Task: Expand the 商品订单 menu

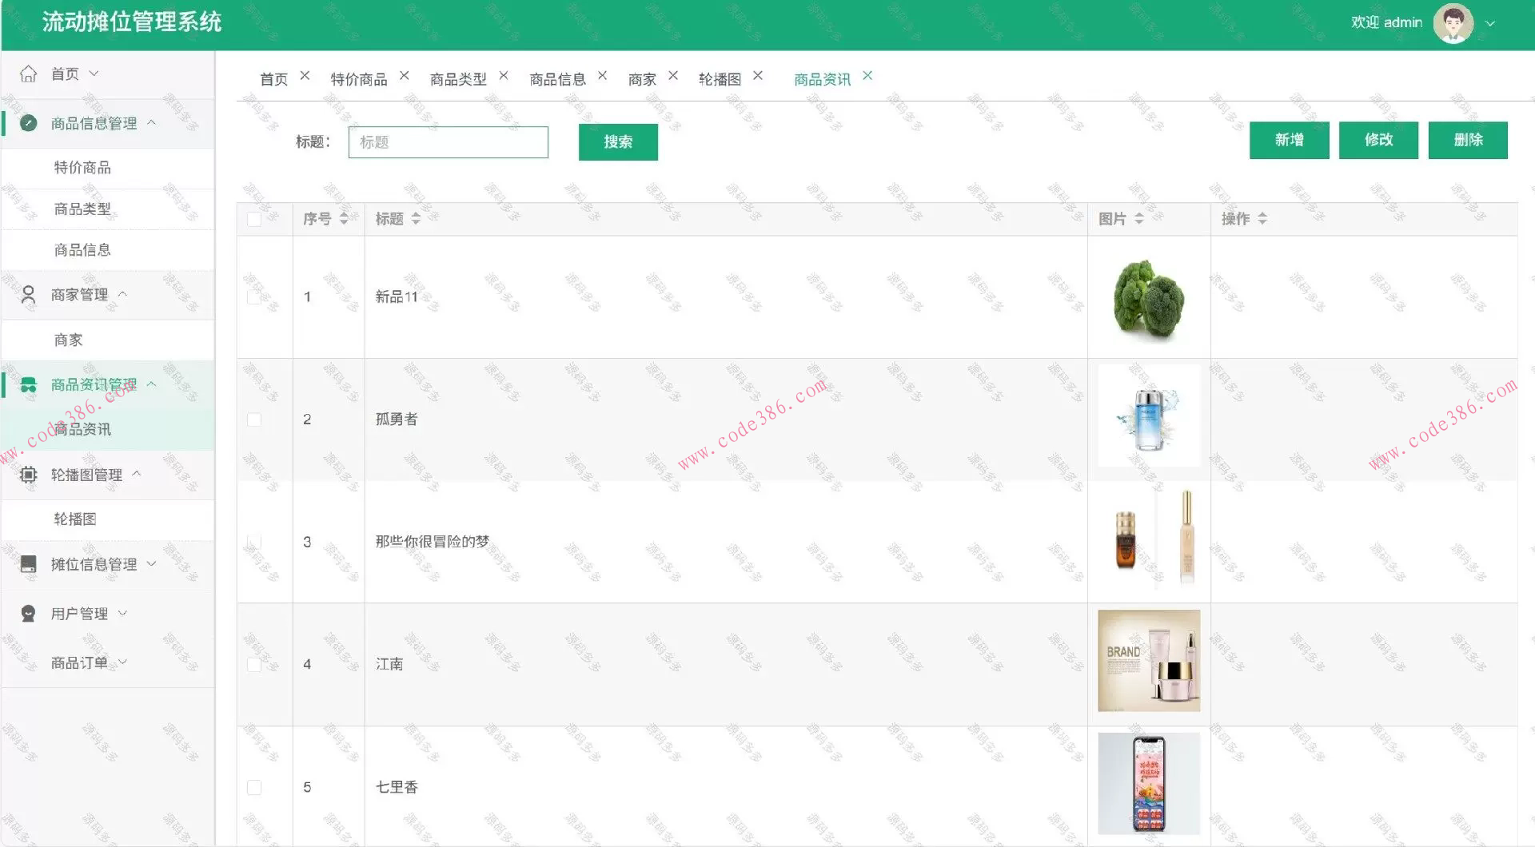Action: point(122,662)
